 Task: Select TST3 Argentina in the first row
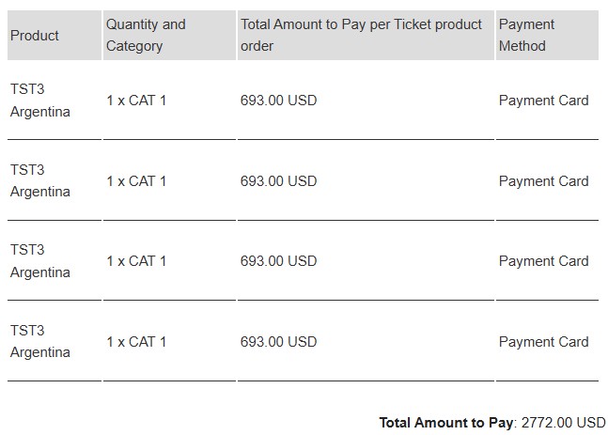[40, 100]
